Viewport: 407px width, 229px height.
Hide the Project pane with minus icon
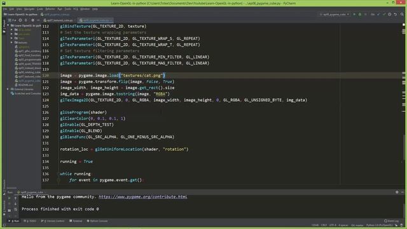pos(38,20)
